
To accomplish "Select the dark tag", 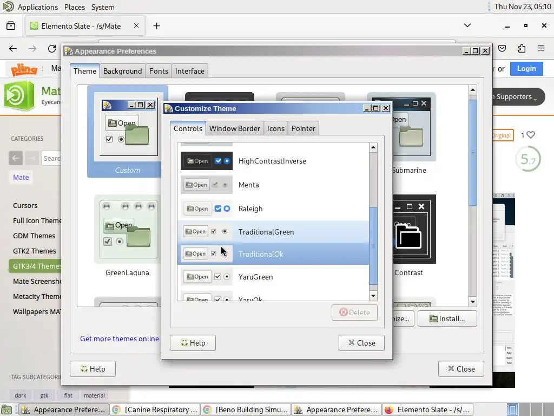I will pyautogui.click(x=21, y=395).
